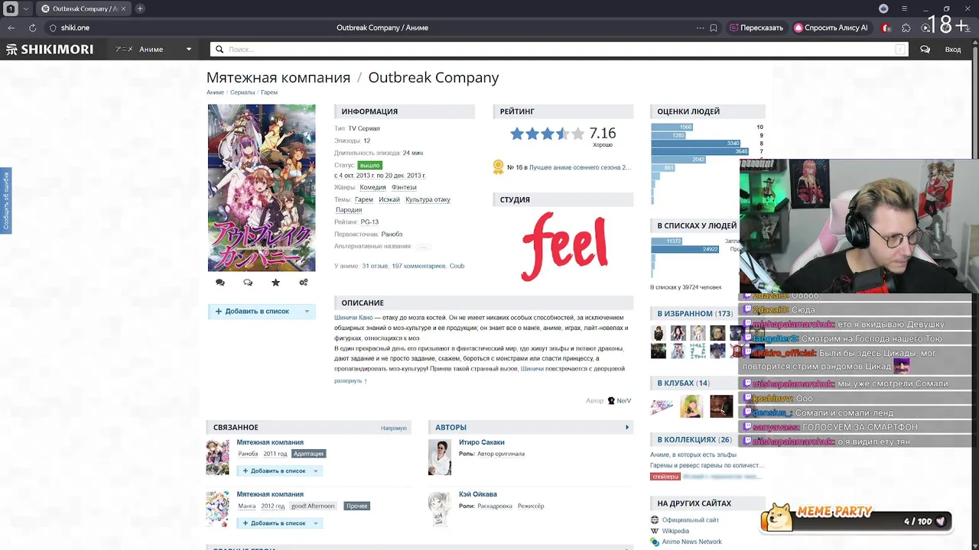Go to the Гарем breadcrumb
Image resolution: width=979 pixels, height=550 pixels.
(269, 92)
